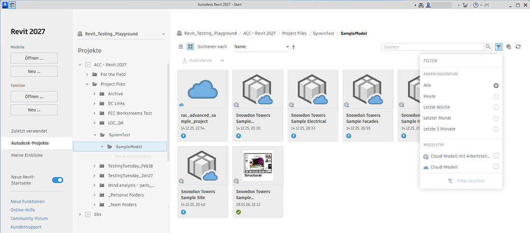Click the Revit home icon in title bar
This screenshot has width=530, height=233.
pos(12,5)
